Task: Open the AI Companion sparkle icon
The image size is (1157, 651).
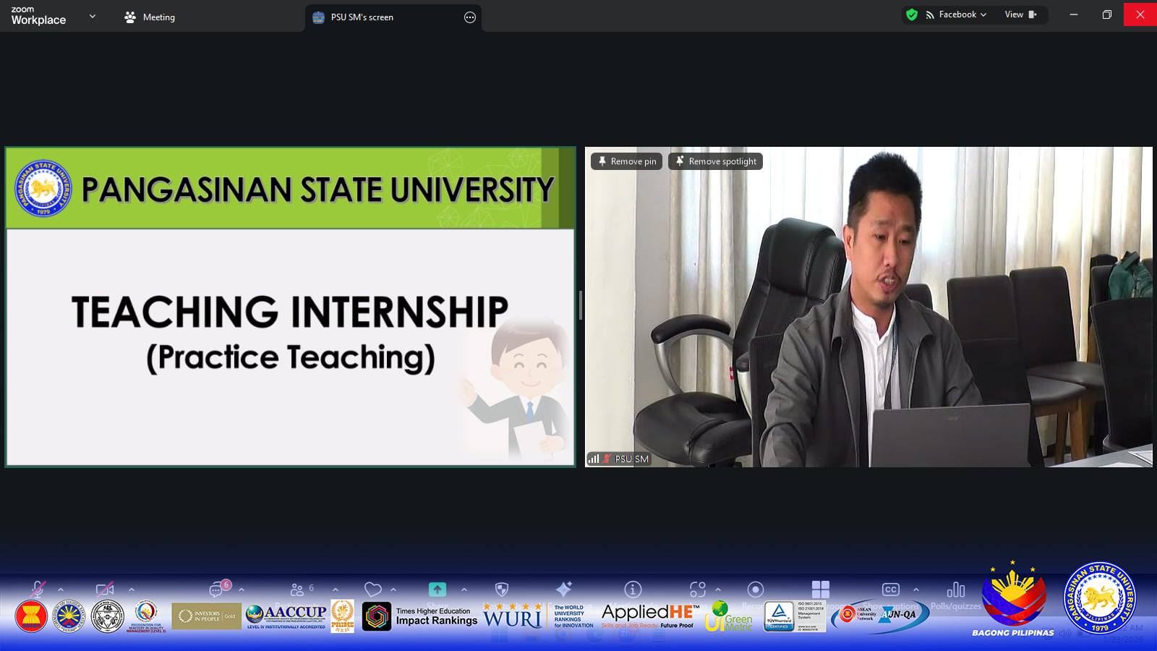Action: [564, 589]
